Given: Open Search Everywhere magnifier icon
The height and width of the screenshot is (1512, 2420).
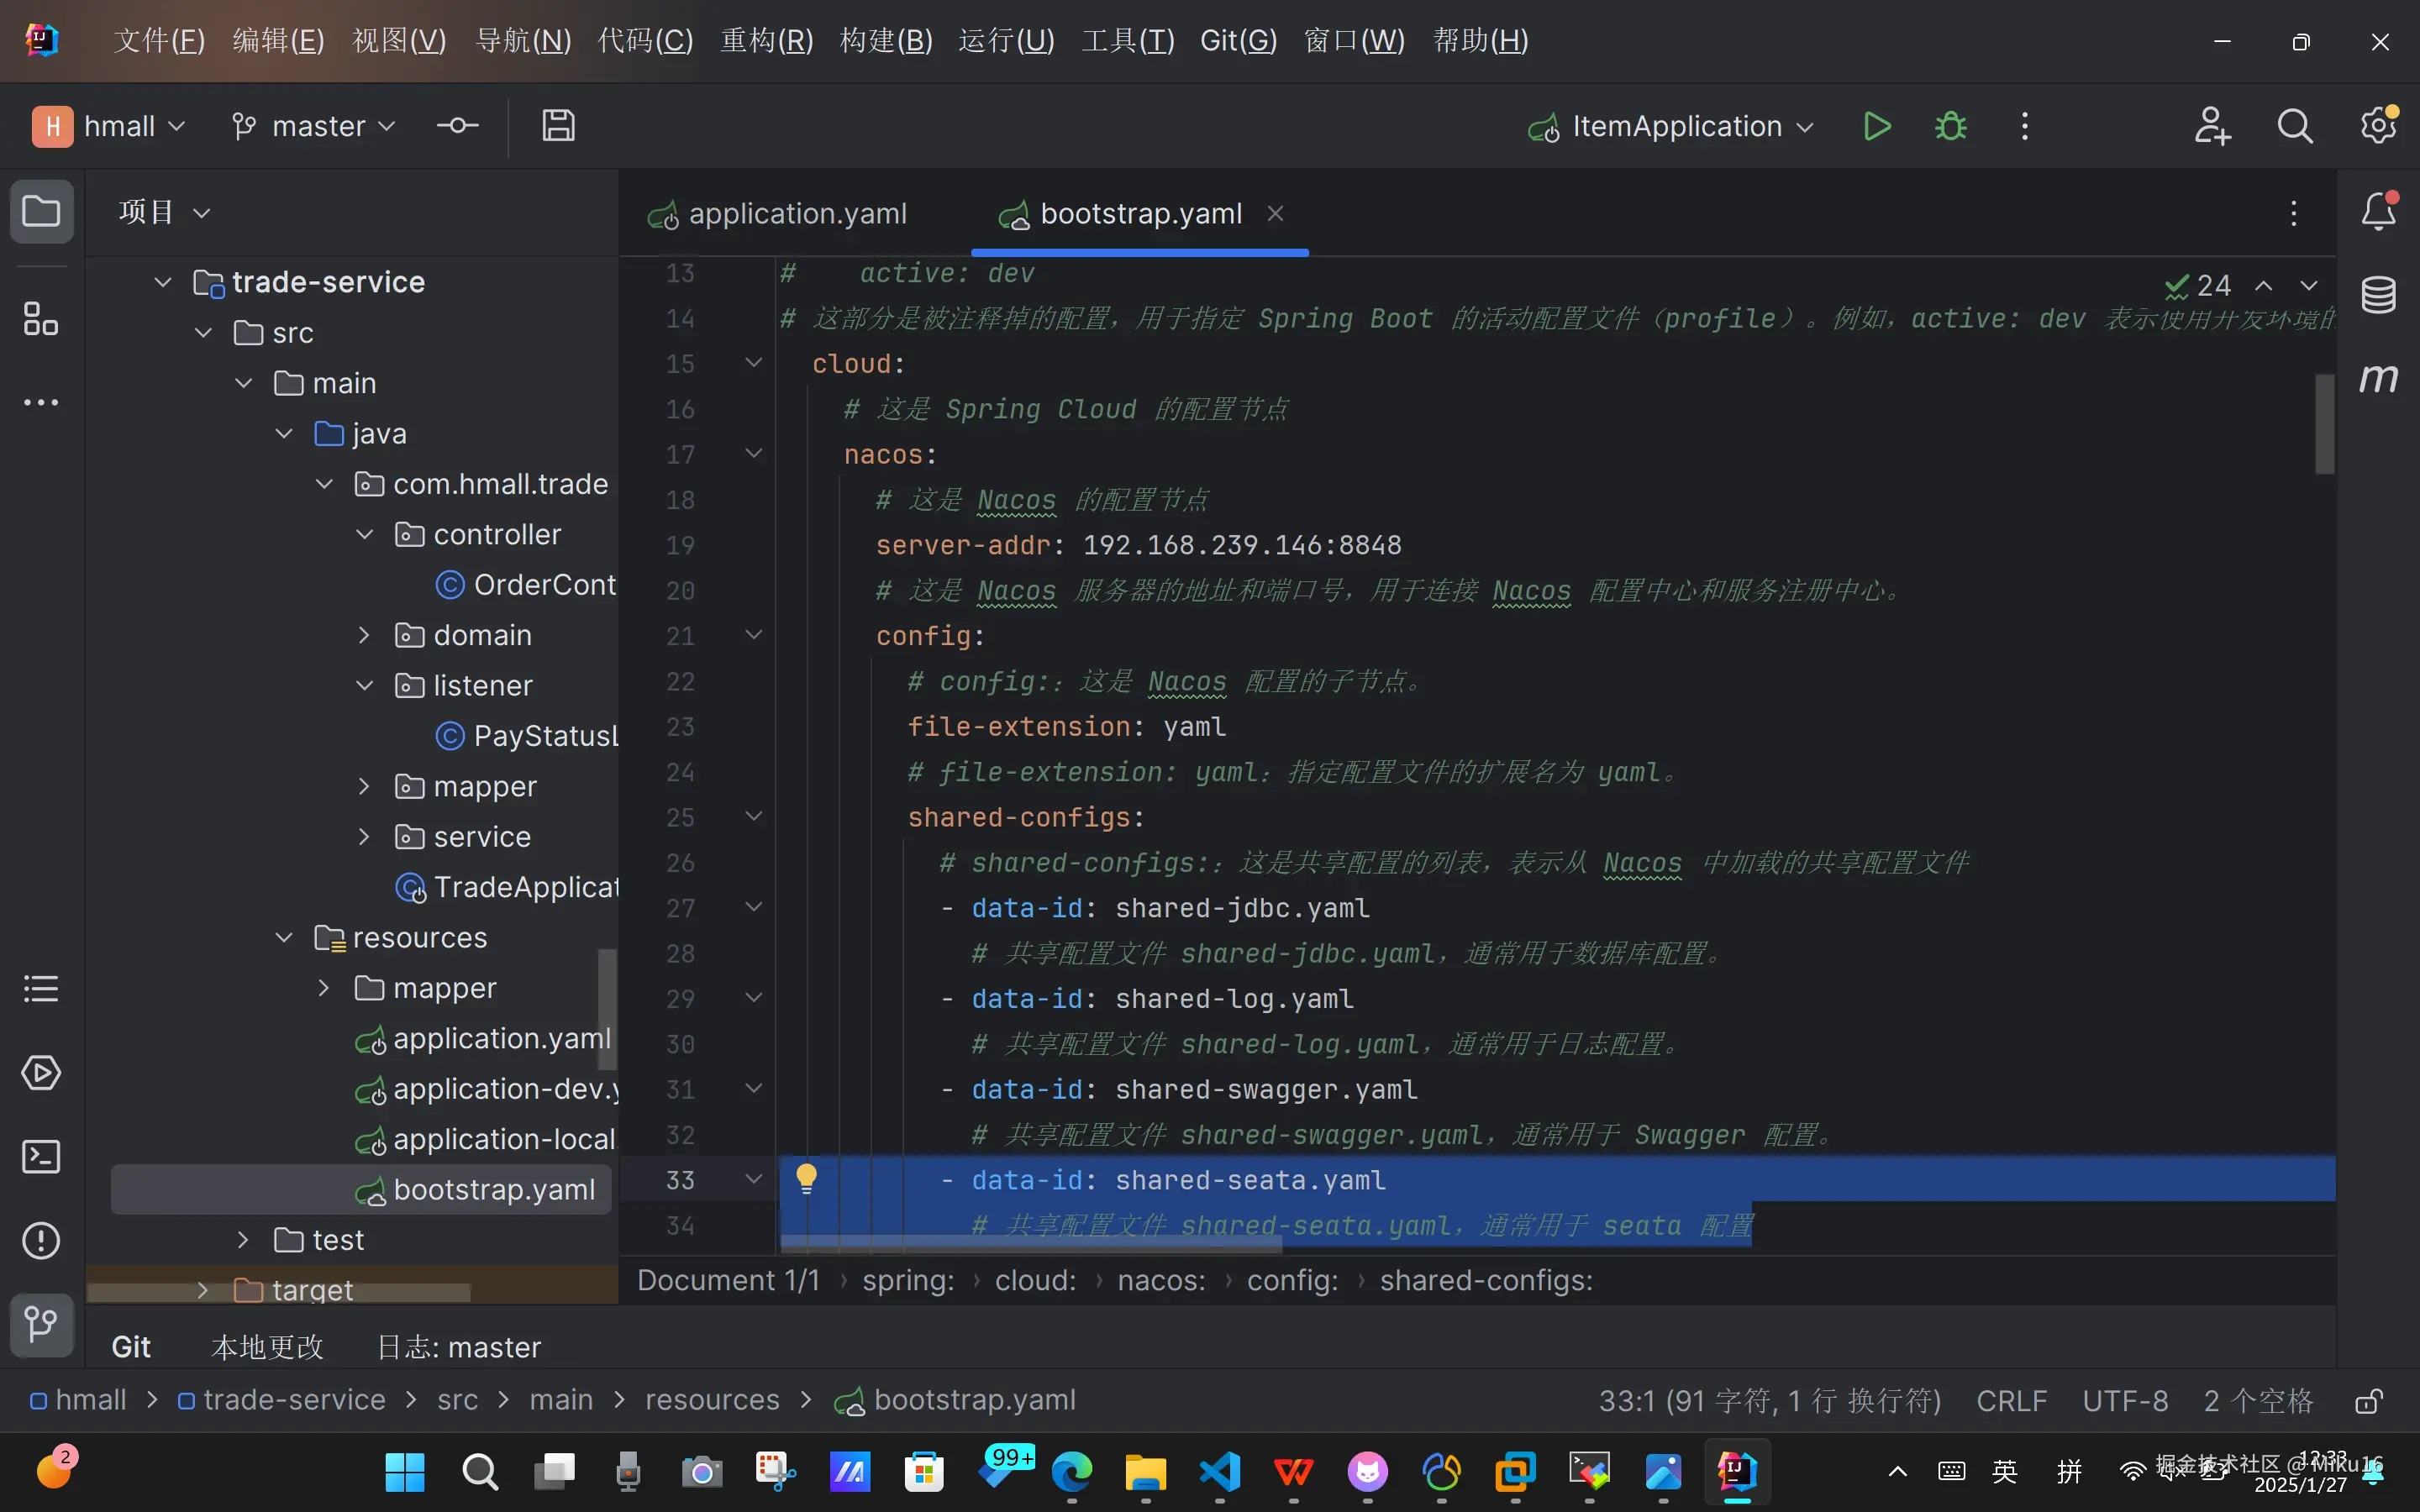Looking at the screenshot, I should click(2294, 126).
